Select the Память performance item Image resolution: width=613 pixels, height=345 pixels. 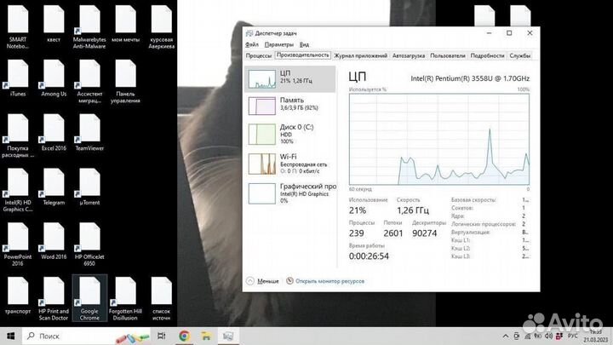pos(290,106)
